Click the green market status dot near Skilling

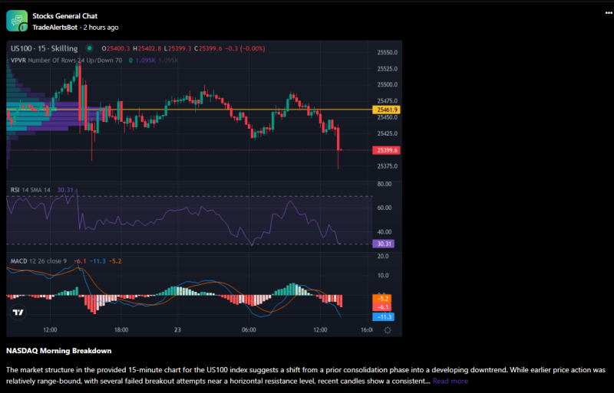tap(84, 49)
